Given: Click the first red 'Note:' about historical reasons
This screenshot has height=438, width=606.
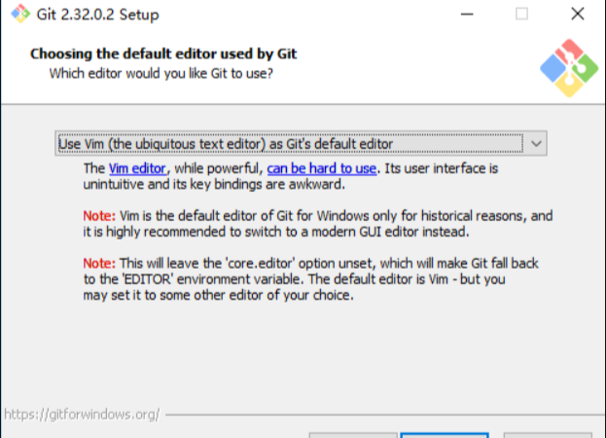Looking at the screenshot, I should (99, 216).
